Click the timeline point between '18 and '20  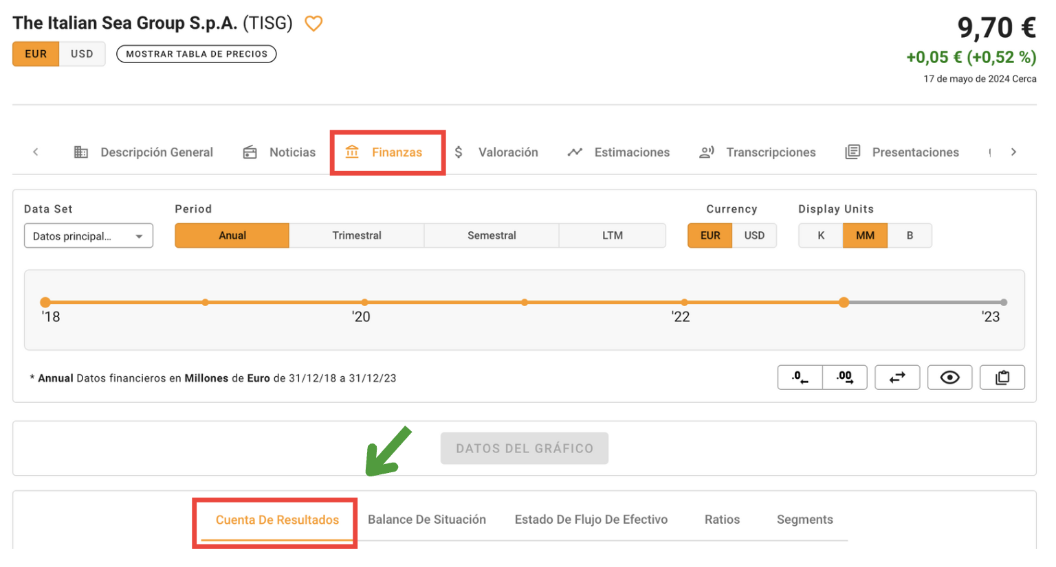[x=205, y=302]
